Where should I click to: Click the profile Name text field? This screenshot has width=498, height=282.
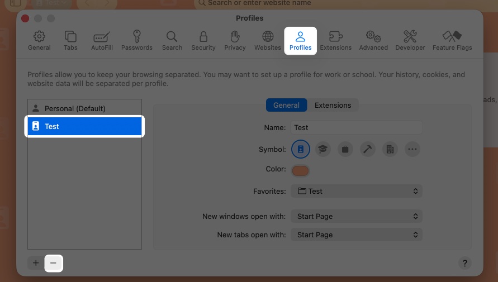357,127
